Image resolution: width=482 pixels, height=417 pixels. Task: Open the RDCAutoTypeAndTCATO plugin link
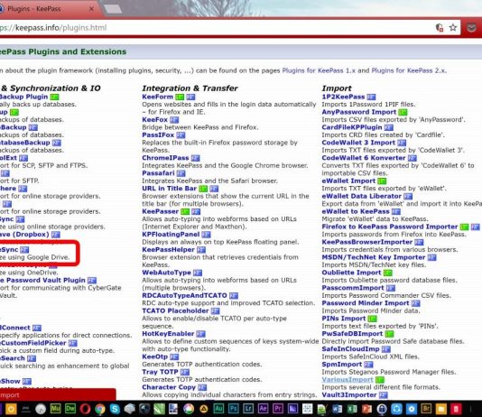coord(184,296)
